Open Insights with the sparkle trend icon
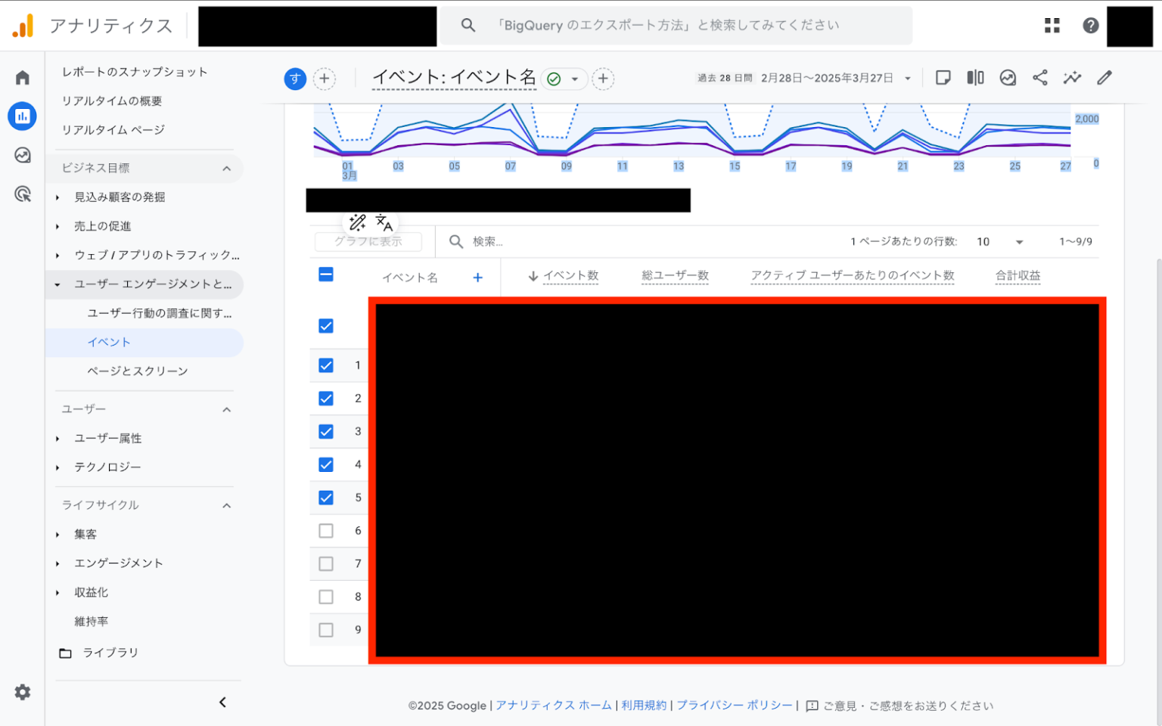1162x726 pixels. coord(1072,77)
